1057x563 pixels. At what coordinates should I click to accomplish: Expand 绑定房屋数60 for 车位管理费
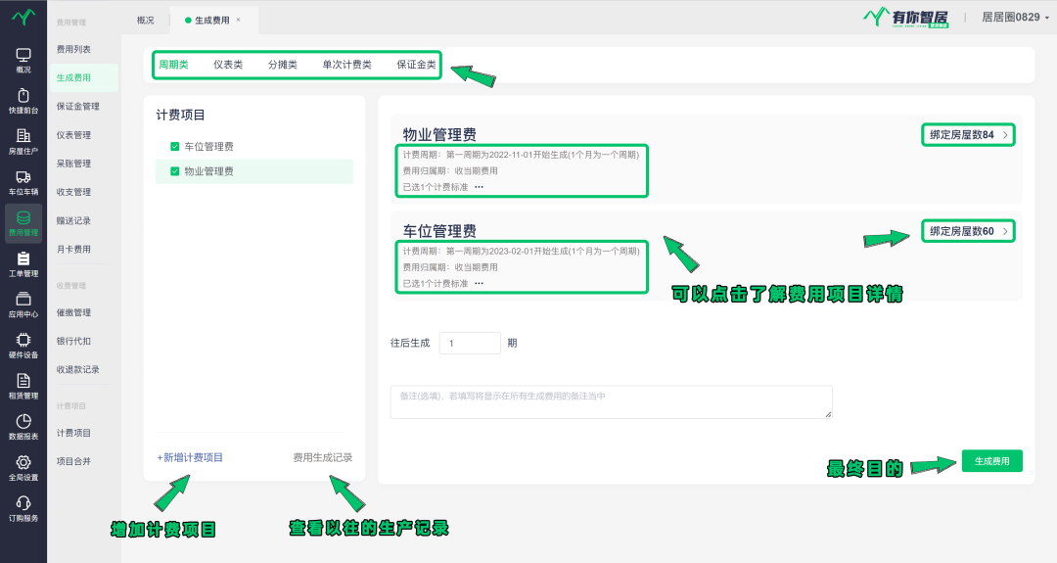(968, 231)
